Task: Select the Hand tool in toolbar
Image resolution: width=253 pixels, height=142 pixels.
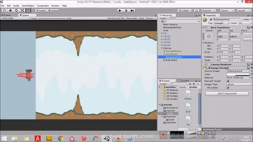Action: 4,11
